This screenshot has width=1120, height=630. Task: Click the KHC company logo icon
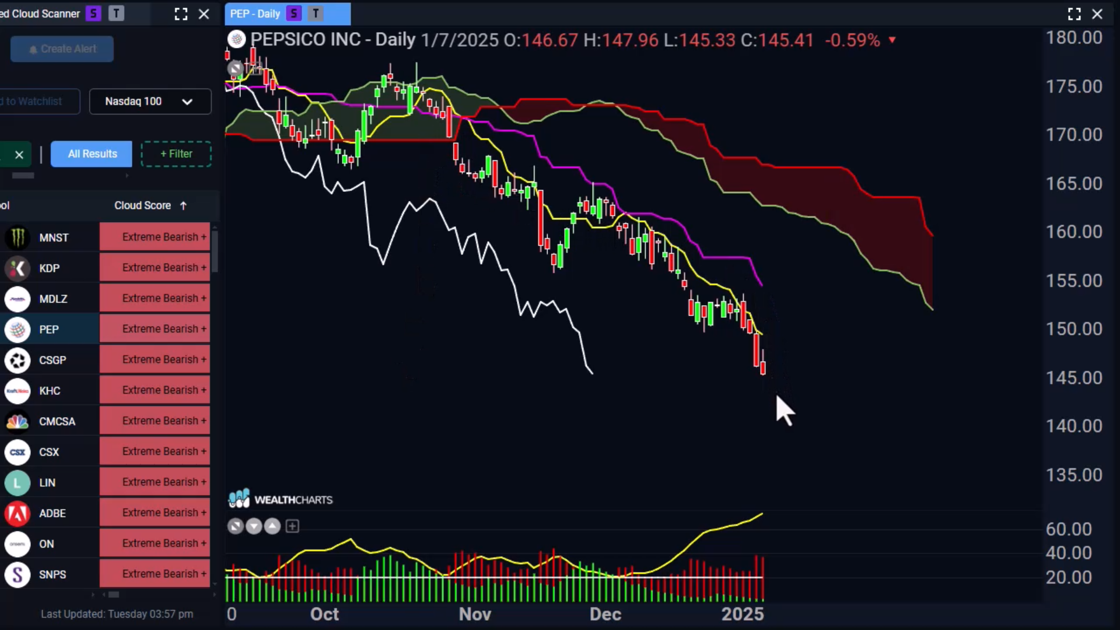point(17,391)
